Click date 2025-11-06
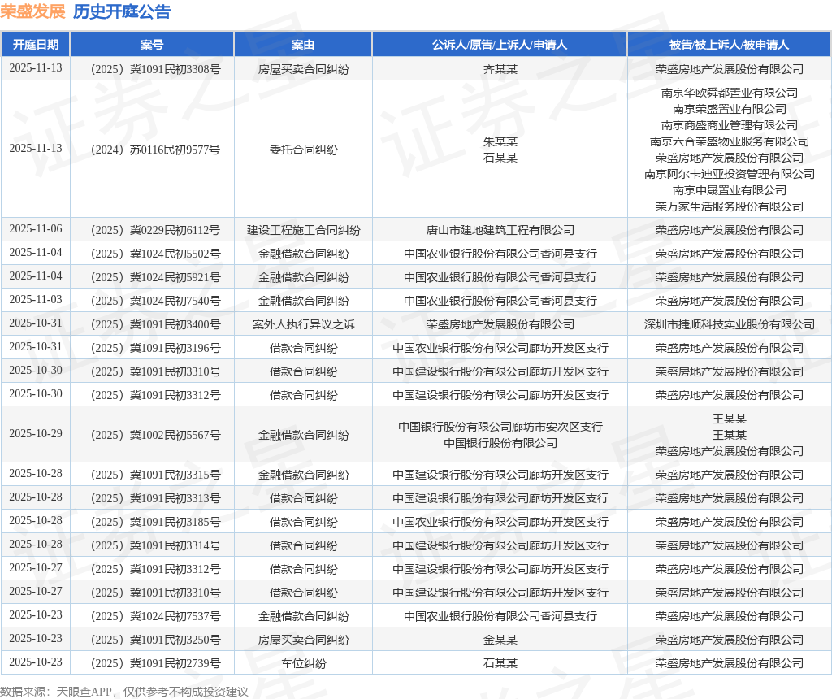This screenshot has width=832, height=699. click(x=36, y=228)
